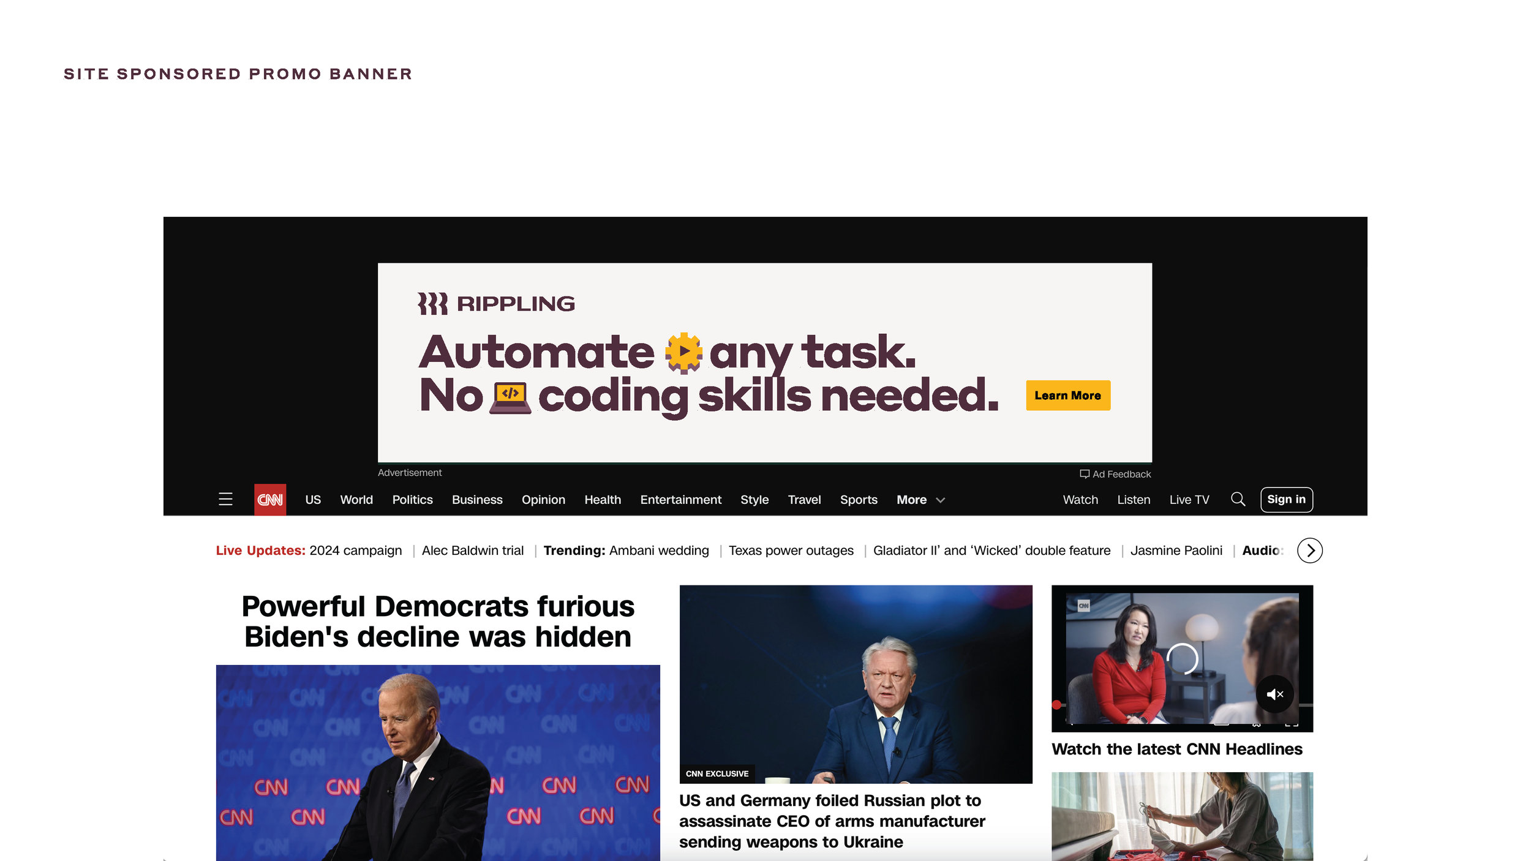
Task: Click the Sign in button
Action: (x=1286, y=500)
